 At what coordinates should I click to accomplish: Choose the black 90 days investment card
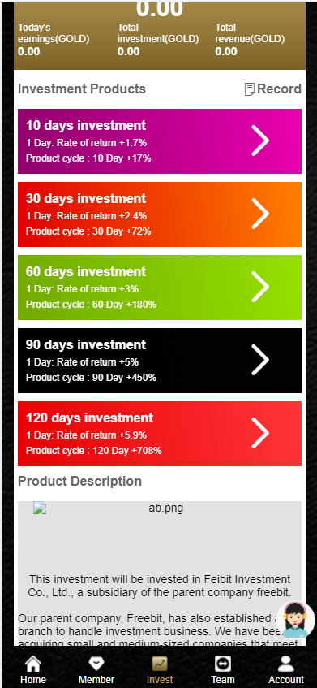click(160, 361)
